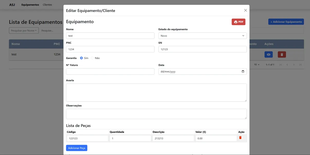Close the Editar Equipamento/Cliente dialog

(x=245, y=11)
